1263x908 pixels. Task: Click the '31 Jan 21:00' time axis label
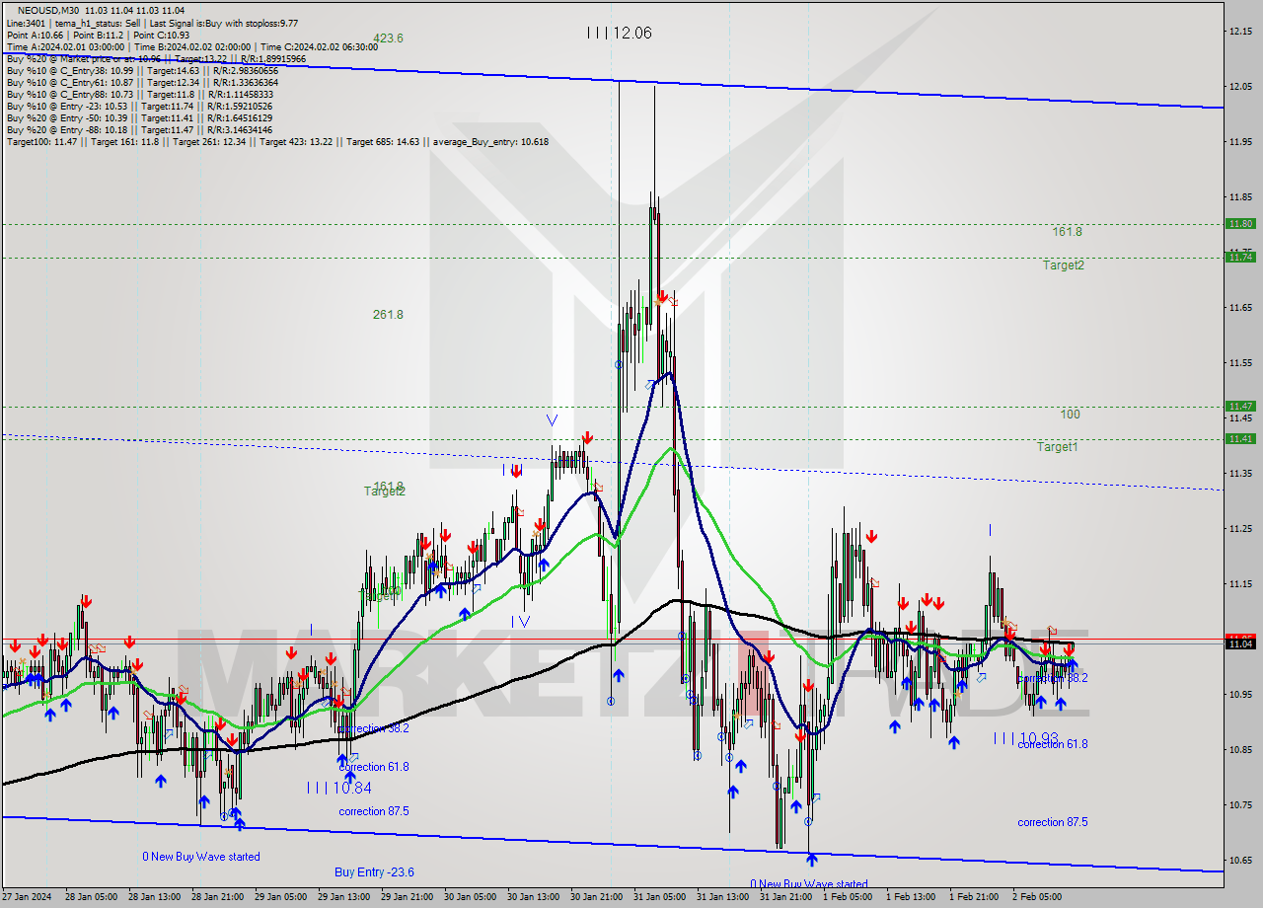[x=785, y=897]
